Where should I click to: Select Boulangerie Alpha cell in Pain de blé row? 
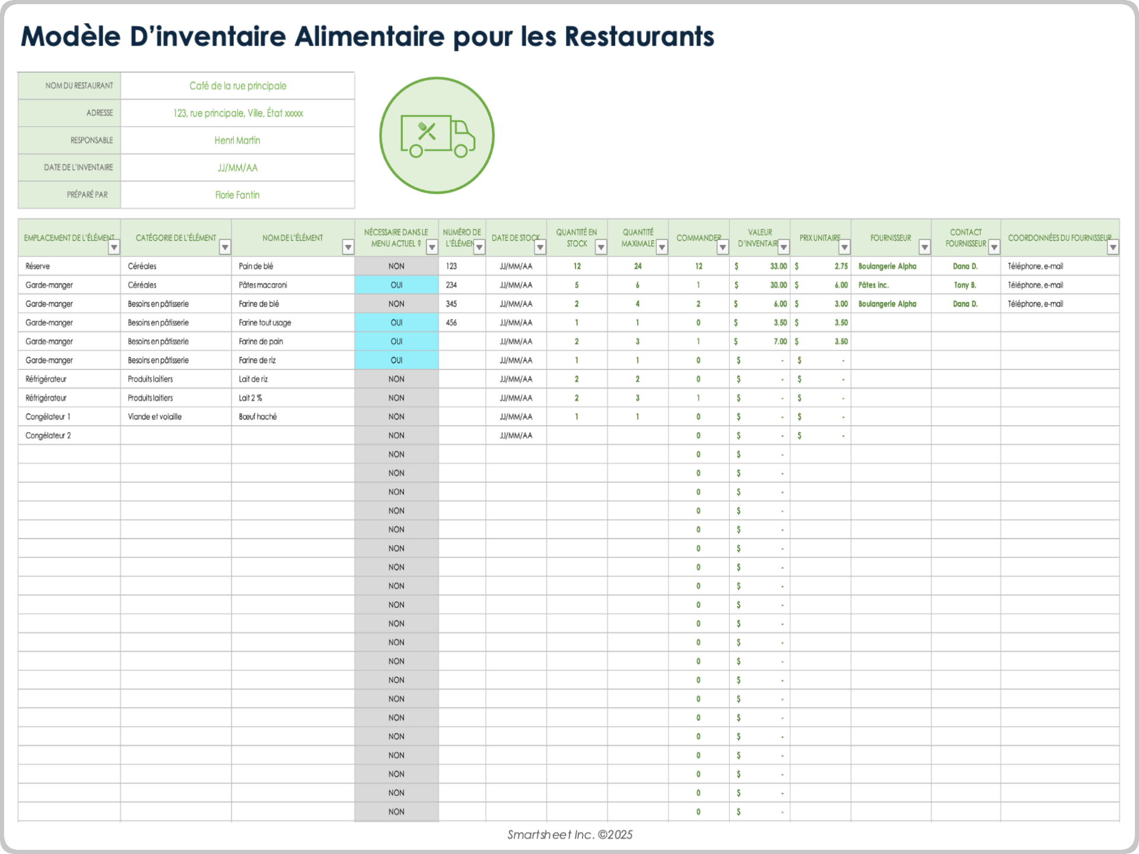coord(891,266)
